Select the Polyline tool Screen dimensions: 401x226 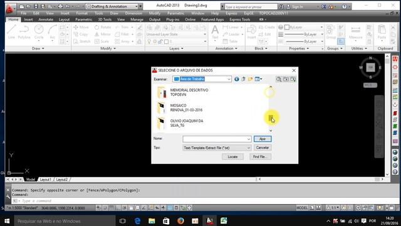pyautogui.click(x=24, y=32)
